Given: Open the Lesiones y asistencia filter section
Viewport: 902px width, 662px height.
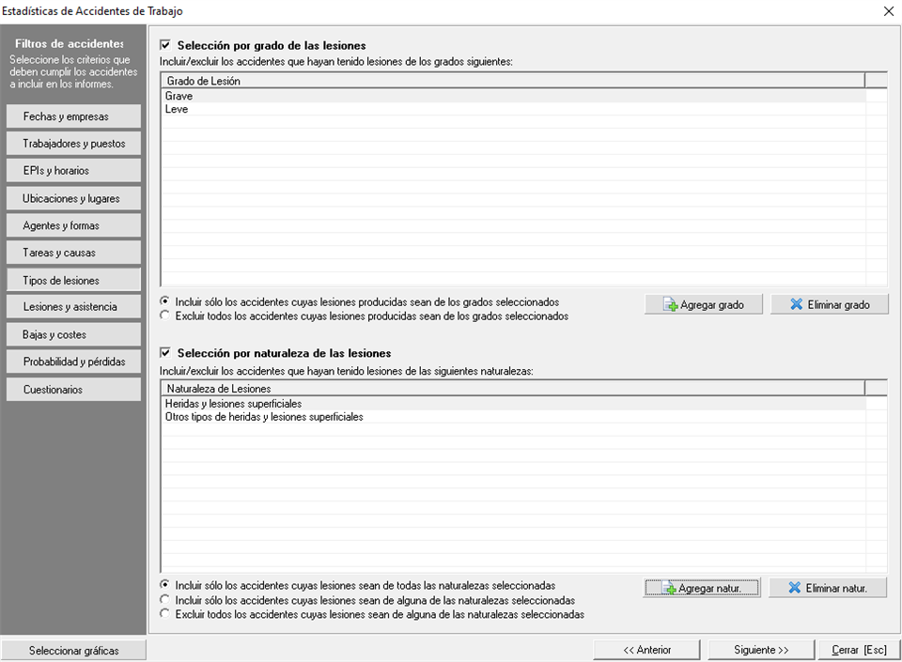Looking at the screenshot, I should point(73,307).
